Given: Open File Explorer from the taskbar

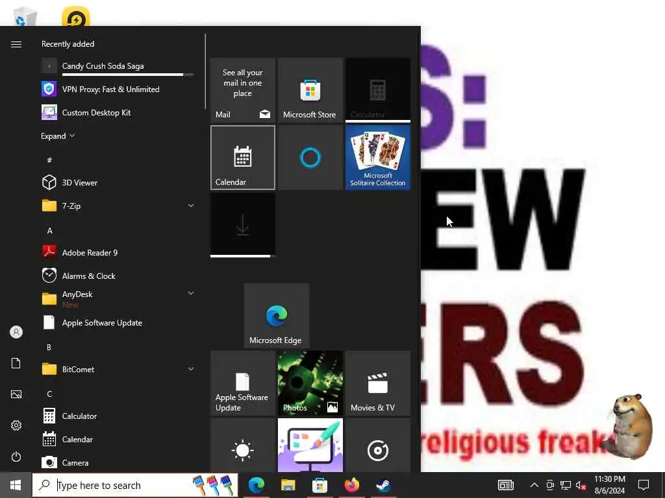Looking at the screenshot, I should [288, 485].
